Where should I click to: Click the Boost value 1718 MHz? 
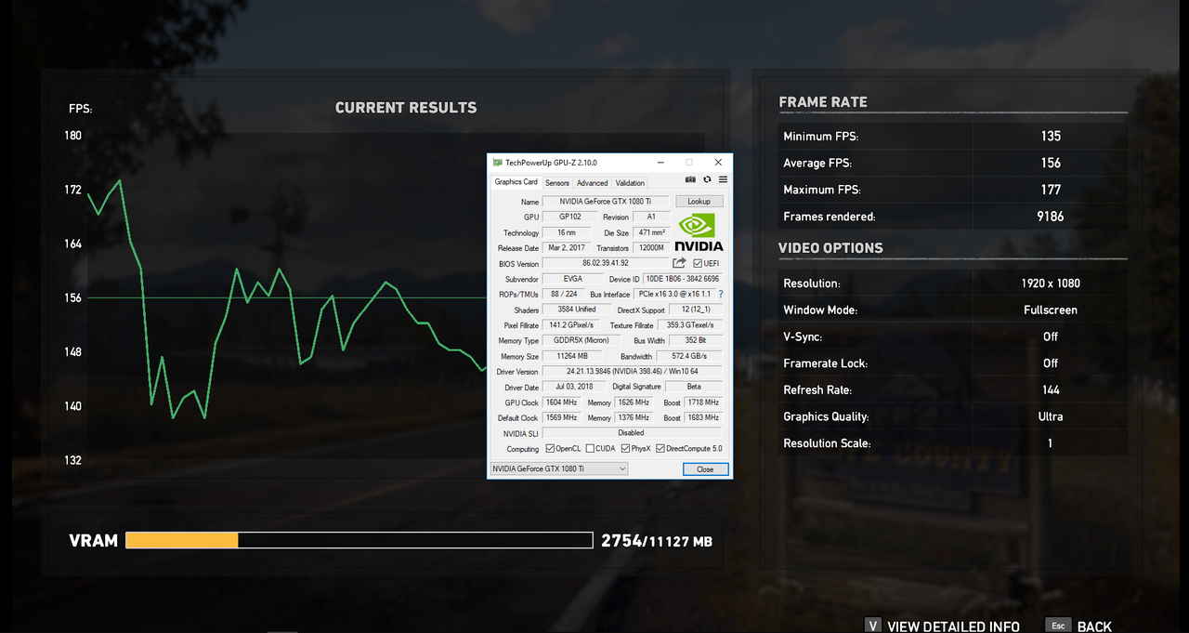coord(703,402)
